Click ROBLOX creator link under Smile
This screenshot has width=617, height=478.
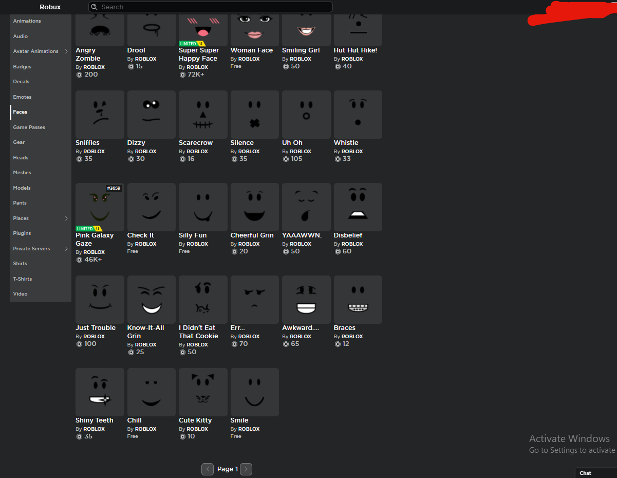pos(249,429)
